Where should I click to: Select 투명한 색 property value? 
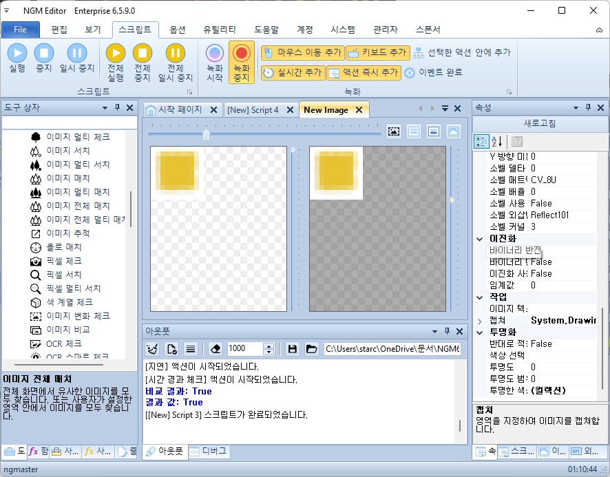[x=563, y=390]
